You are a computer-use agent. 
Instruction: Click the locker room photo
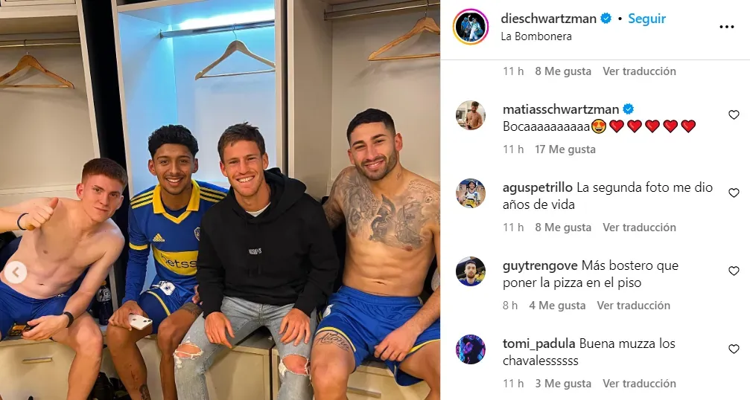click(220, 200)
